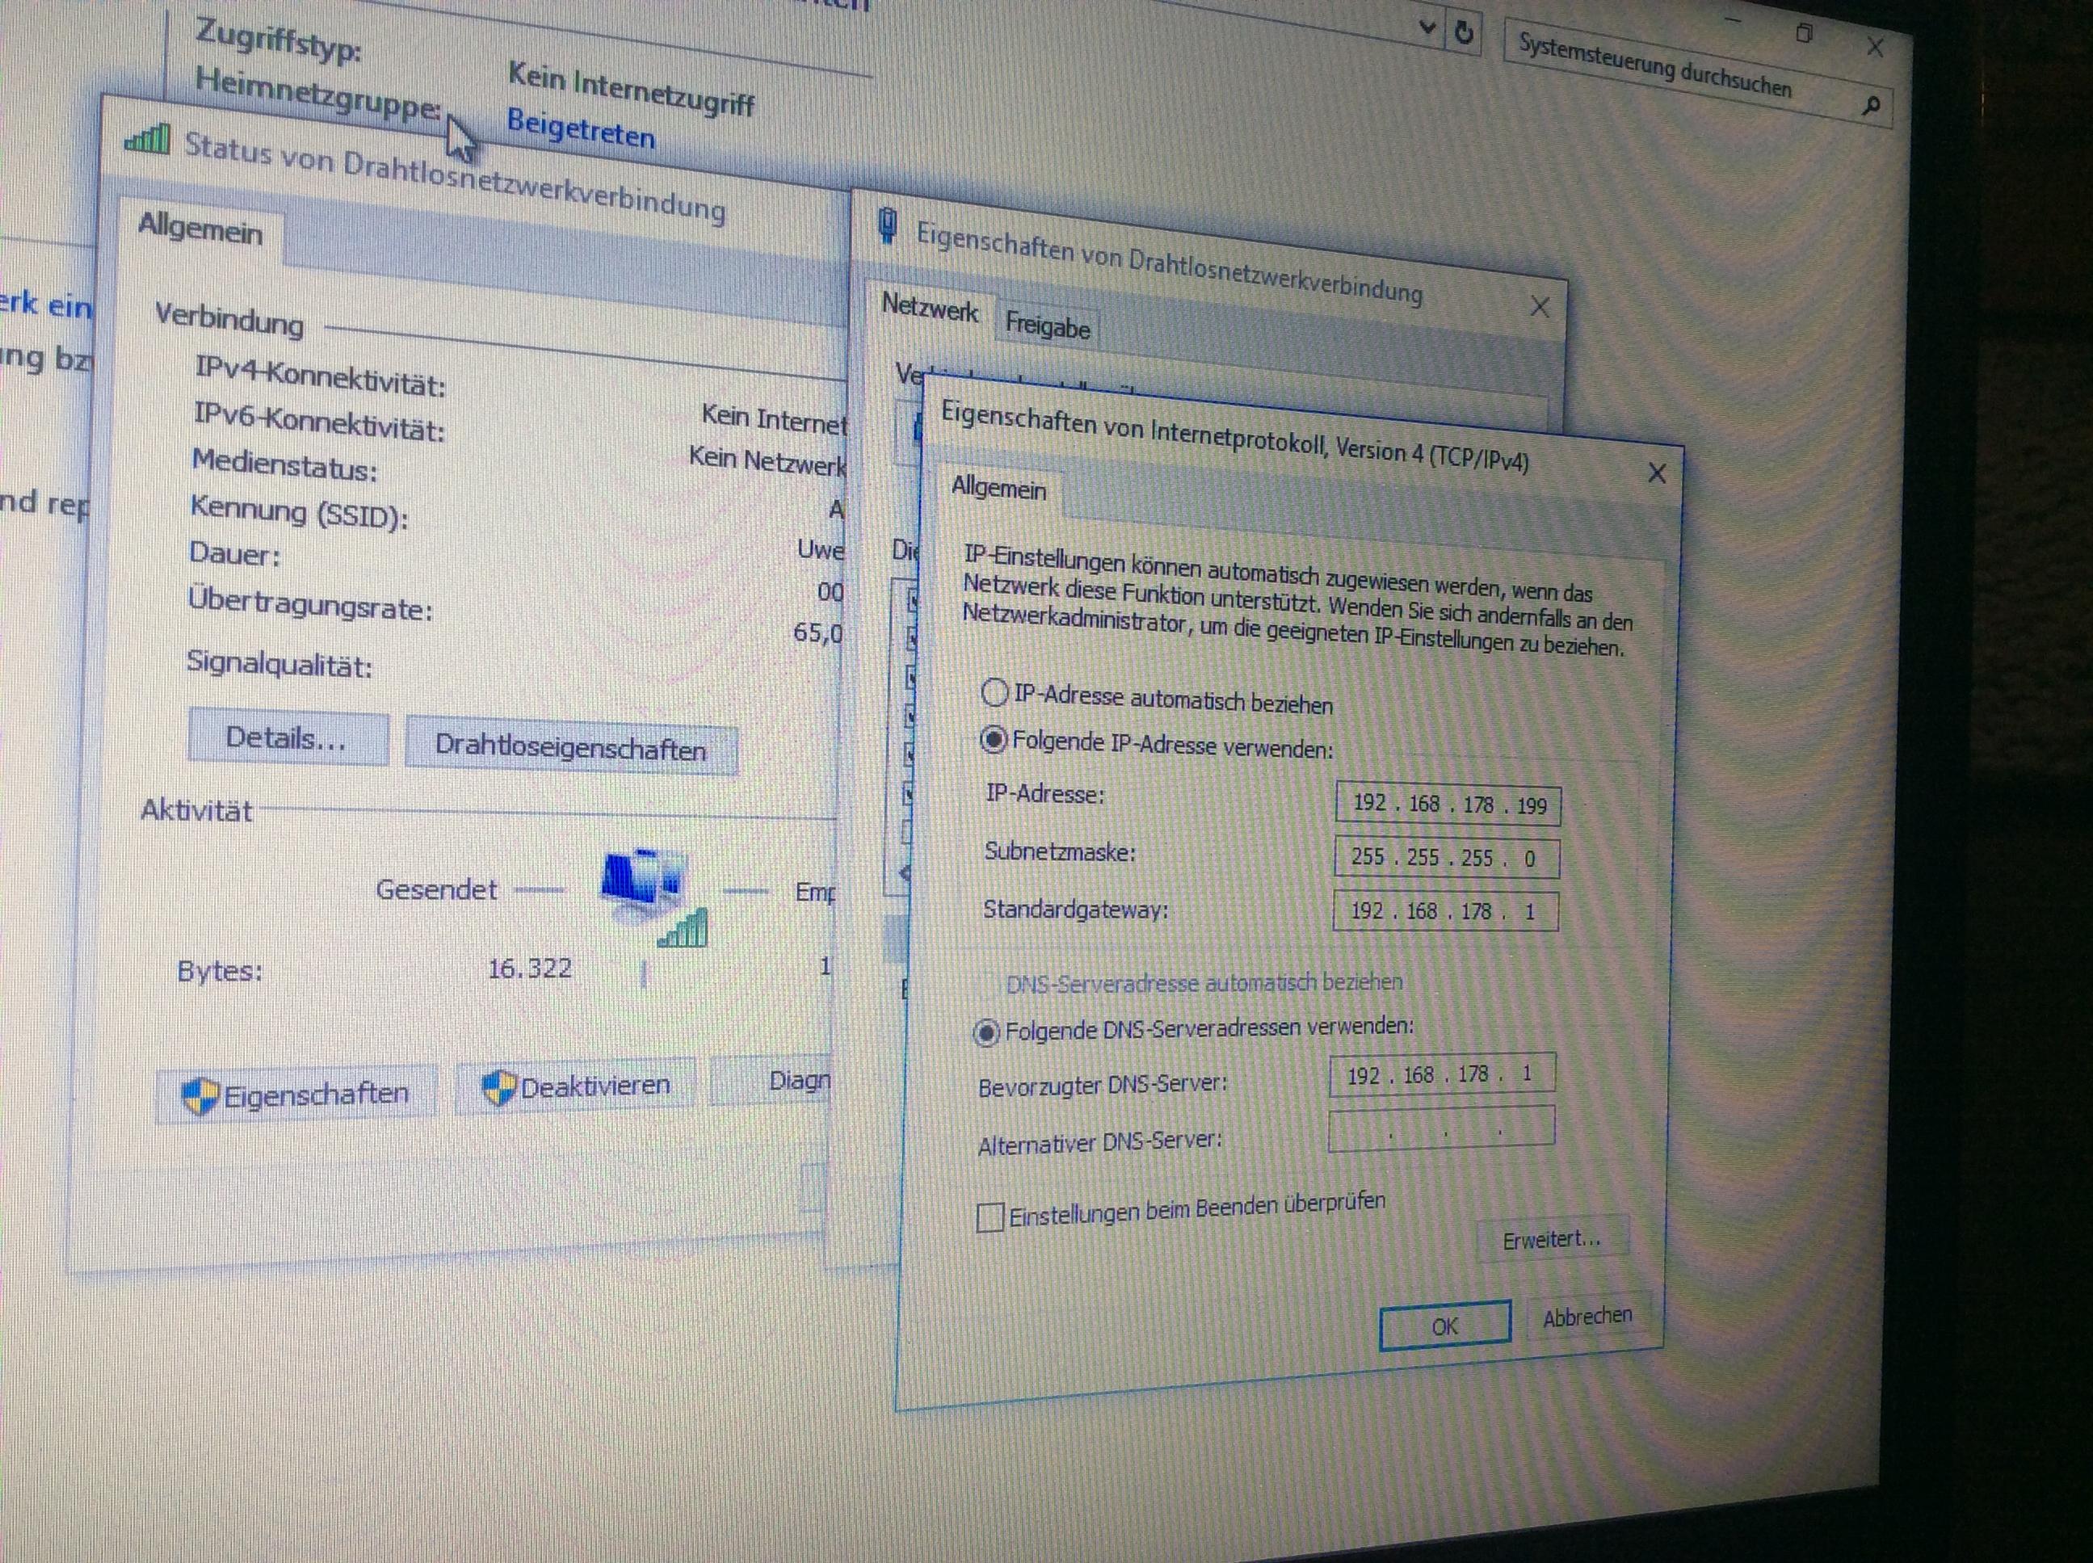Switch to the Freigabe tab

tap(1047, 326)
